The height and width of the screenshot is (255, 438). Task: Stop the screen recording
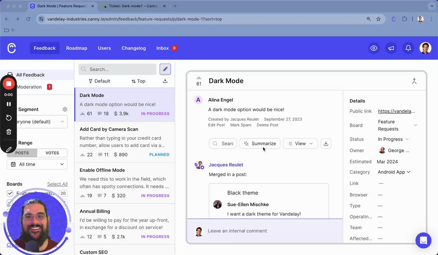9,84
